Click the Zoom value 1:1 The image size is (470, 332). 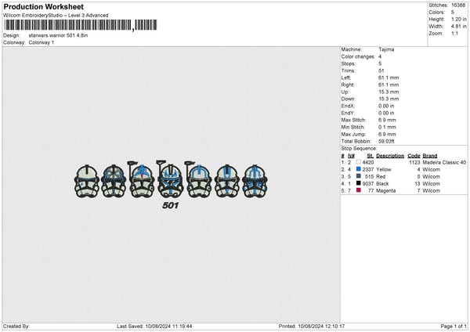point(454,33)
